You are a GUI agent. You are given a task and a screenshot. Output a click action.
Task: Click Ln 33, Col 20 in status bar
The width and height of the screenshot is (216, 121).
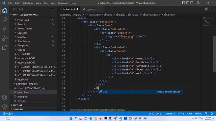click(155, 114)
